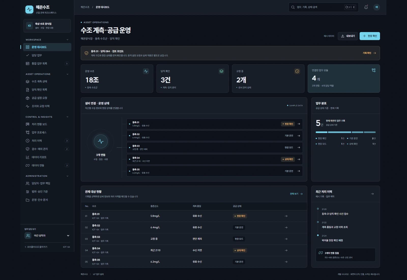407x280 pixels.
Task: Click the clock icon on 교정 중 card
Action: (297, 71)
